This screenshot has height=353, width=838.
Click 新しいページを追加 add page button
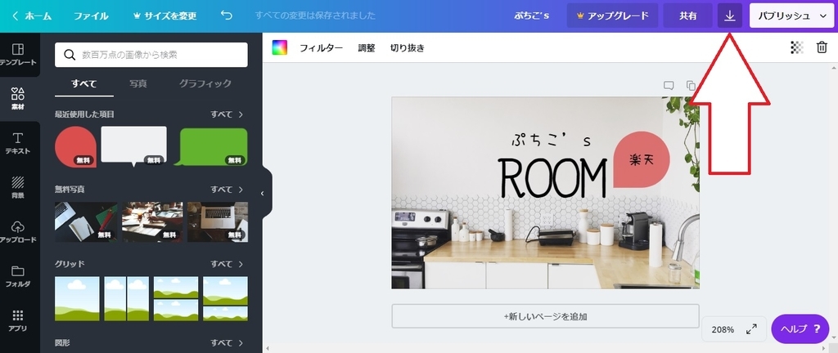[545, 316]
